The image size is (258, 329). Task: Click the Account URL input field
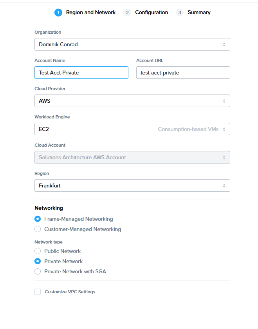click(x=183, y=73)
